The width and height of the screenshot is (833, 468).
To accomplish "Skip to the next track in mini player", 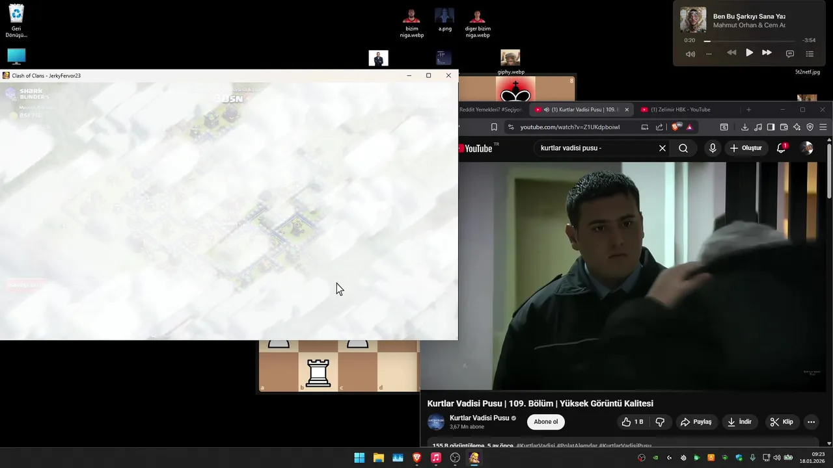I will click(767, 53).
